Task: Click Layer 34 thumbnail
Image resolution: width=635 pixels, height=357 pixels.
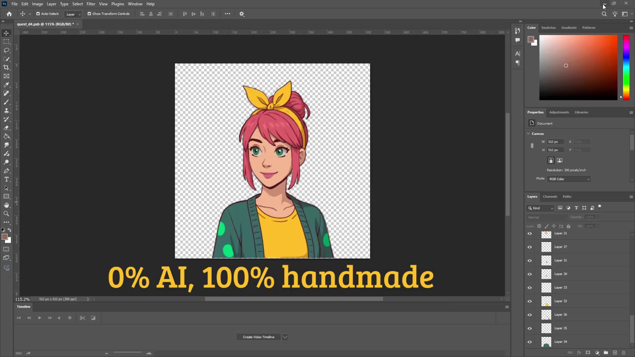Action: [547, 342]
